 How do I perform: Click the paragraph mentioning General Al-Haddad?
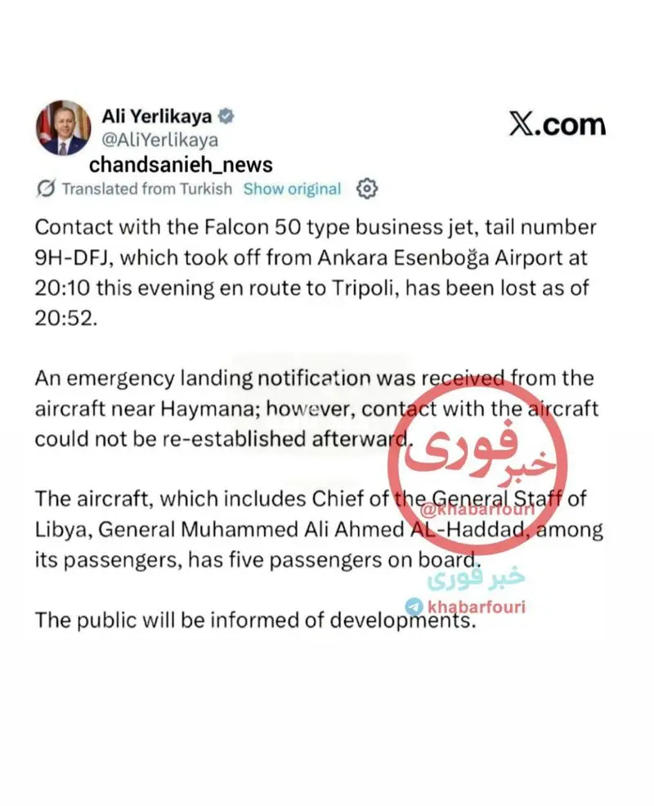(x=319, y=530)
